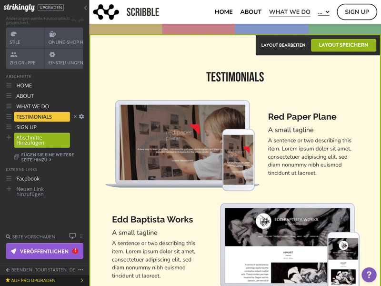Screen dimensions: 381x286
Task: Open the Zielgruppe audience panel
Action: tap(25, 58)
